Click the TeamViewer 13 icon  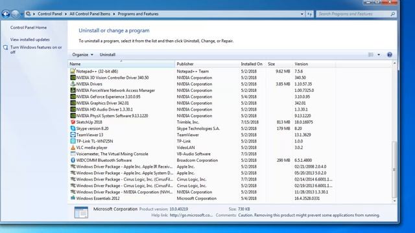tap(73, 135)
